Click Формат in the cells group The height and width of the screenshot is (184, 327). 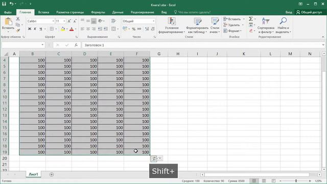[x=232, y=31]
